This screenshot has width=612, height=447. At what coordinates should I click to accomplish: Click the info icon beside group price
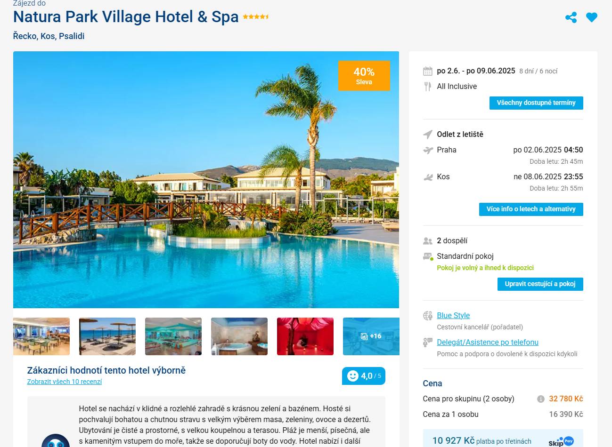(540, 399)
